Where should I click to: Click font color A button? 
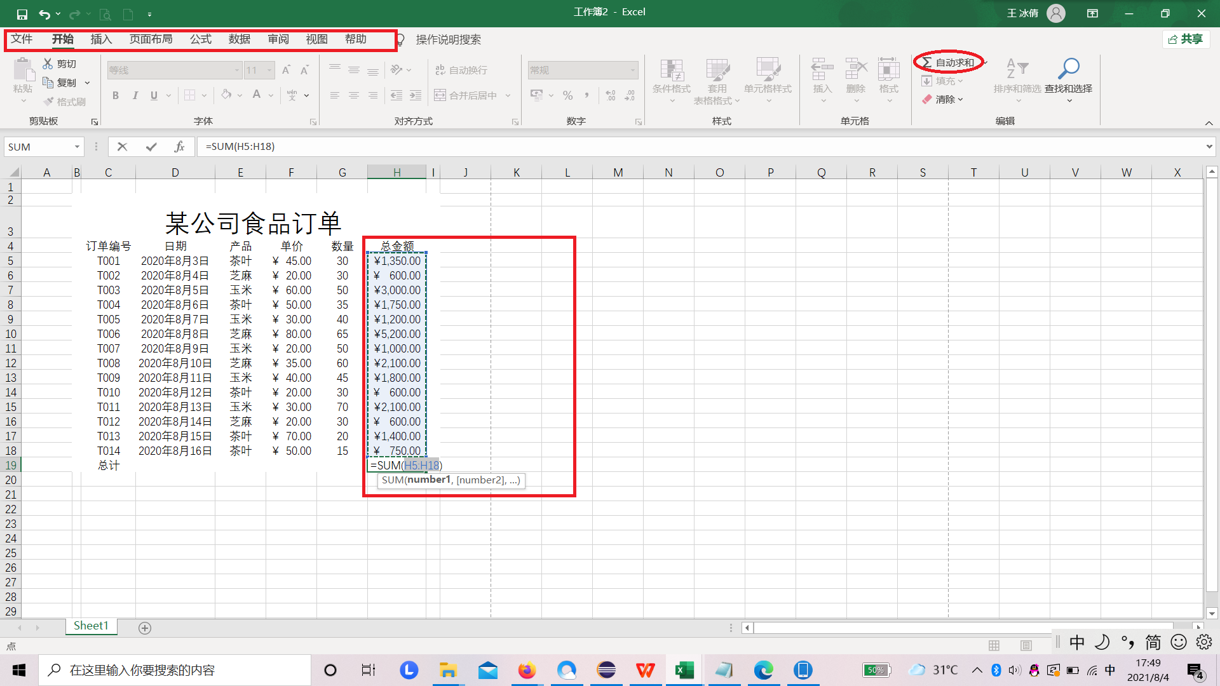(x=256, y=95)
